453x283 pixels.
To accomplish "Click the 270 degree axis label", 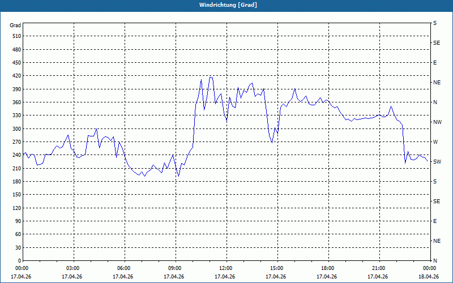I will (17, 142).
